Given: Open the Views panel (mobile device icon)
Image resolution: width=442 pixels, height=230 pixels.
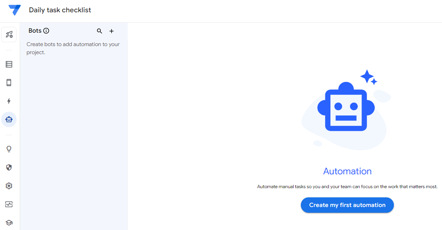Looking at the screenshot, I should tap(9, 83).
